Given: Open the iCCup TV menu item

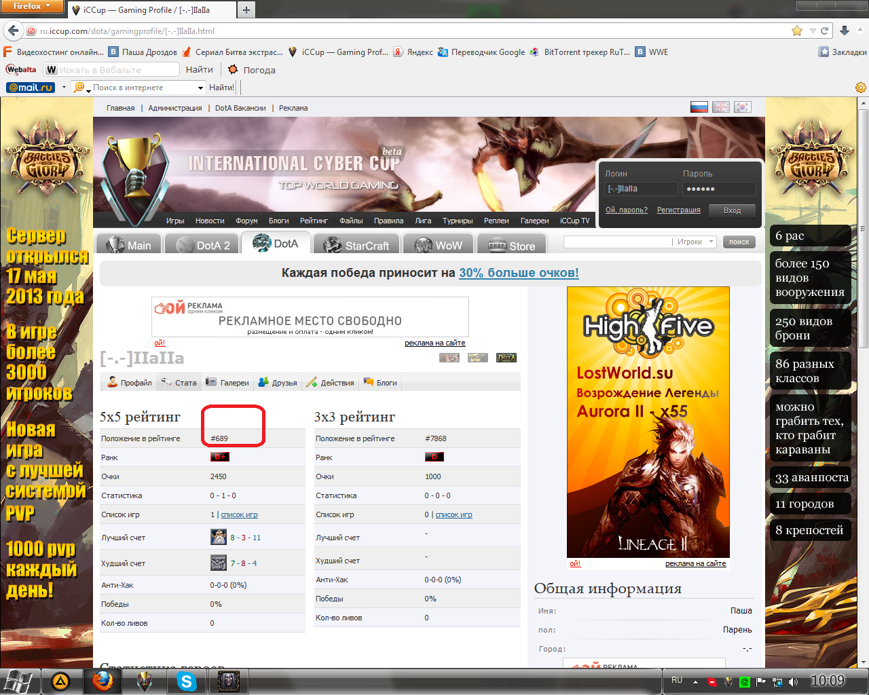Looking at the screenshot, I should point(575,221).
